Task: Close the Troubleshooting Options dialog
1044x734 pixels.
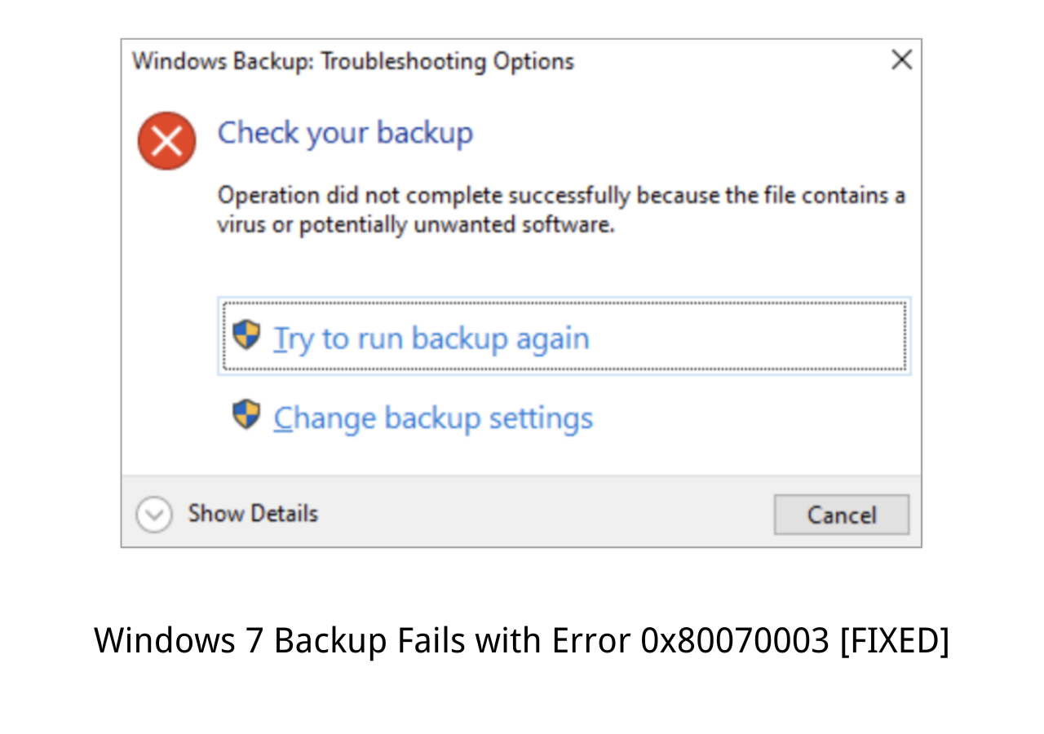Action: pos(901,60)
